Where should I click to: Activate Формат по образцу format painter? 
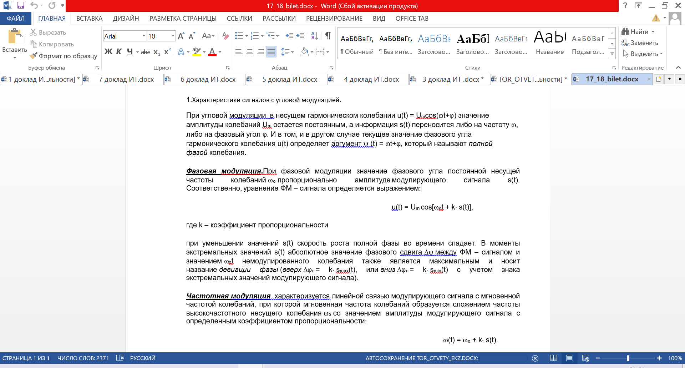[x=64, y=56]
